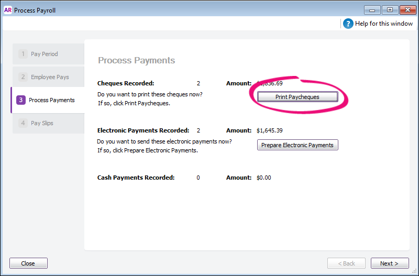Minimize the Process Payroll window

[x=372, y=9]
